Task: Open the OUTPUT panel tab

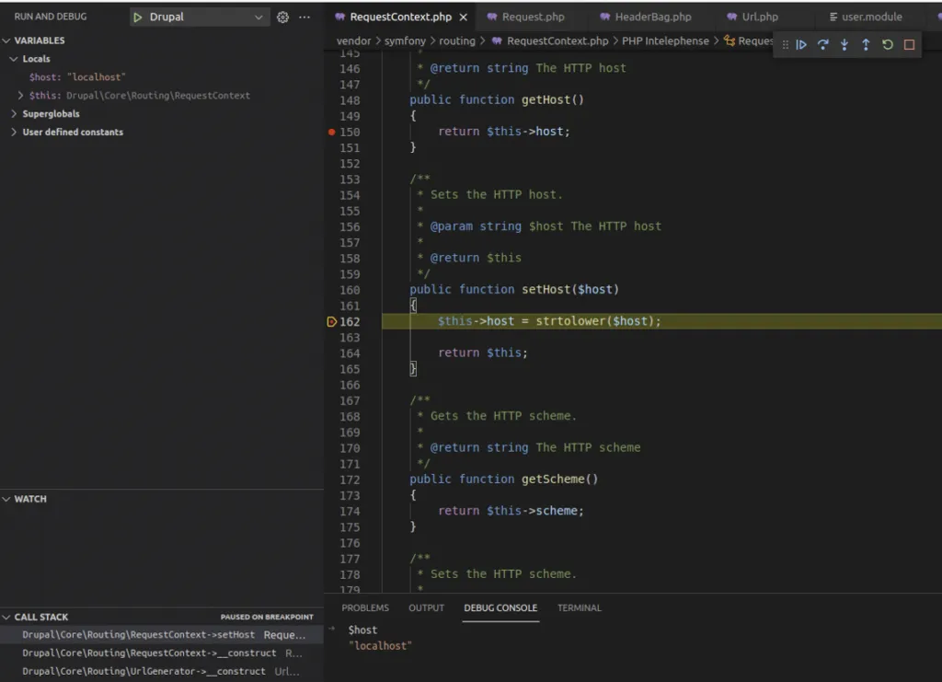Action: 427,608
